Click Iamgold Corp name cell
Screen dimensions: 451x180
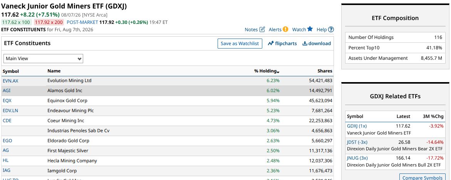coord(62,171)
